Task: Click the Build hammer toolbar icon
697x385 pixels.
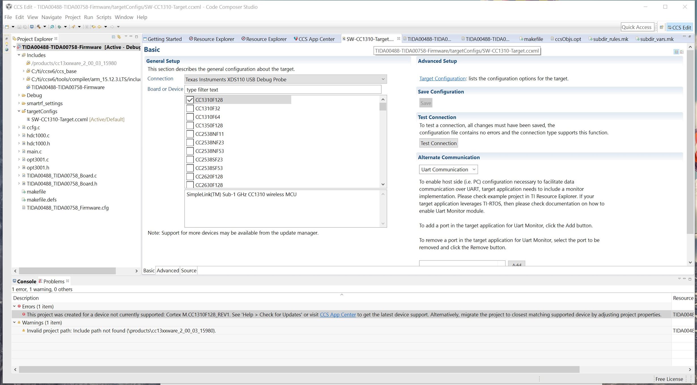Action: click(39, 27)
